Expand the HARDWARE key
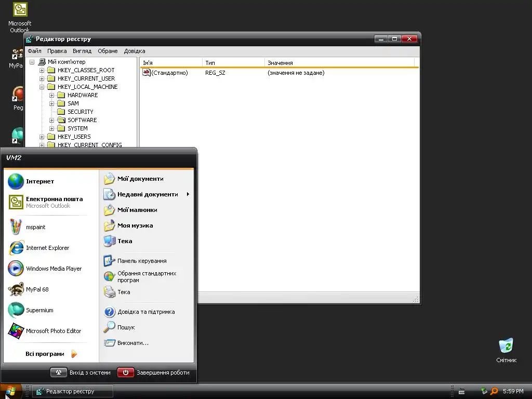The height and width of the screenshot is (399, 532). (51, 96)
